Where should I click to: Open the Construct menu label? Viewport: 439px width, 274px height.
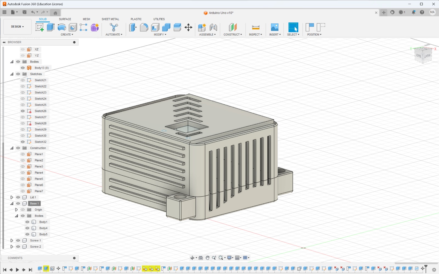click(232, 35)
